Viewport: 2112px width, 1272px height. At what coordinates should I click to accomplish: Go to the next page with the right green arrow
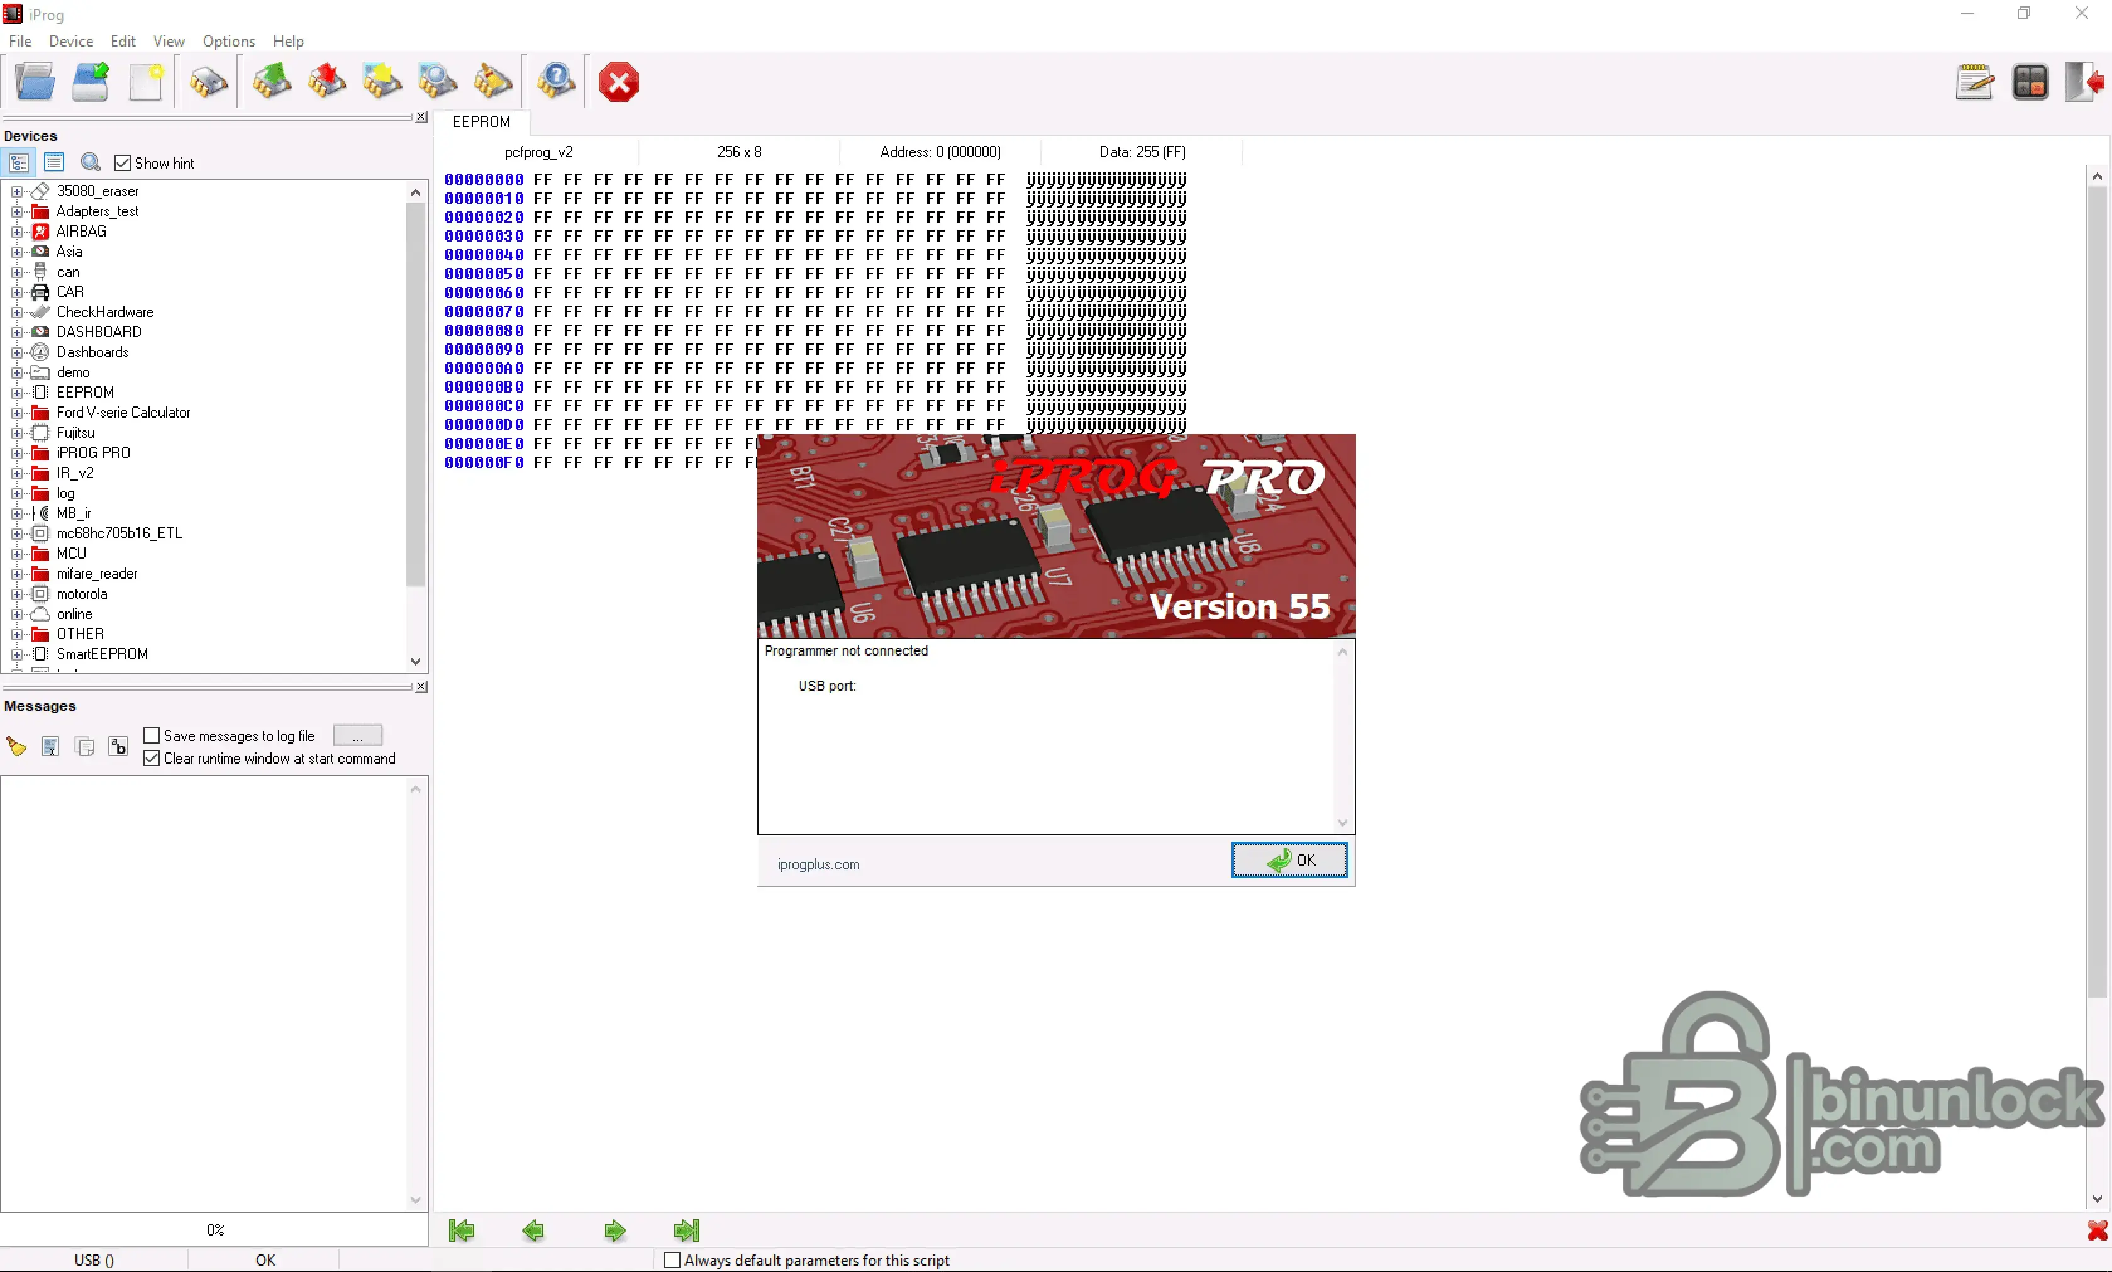click(615, 1231)
